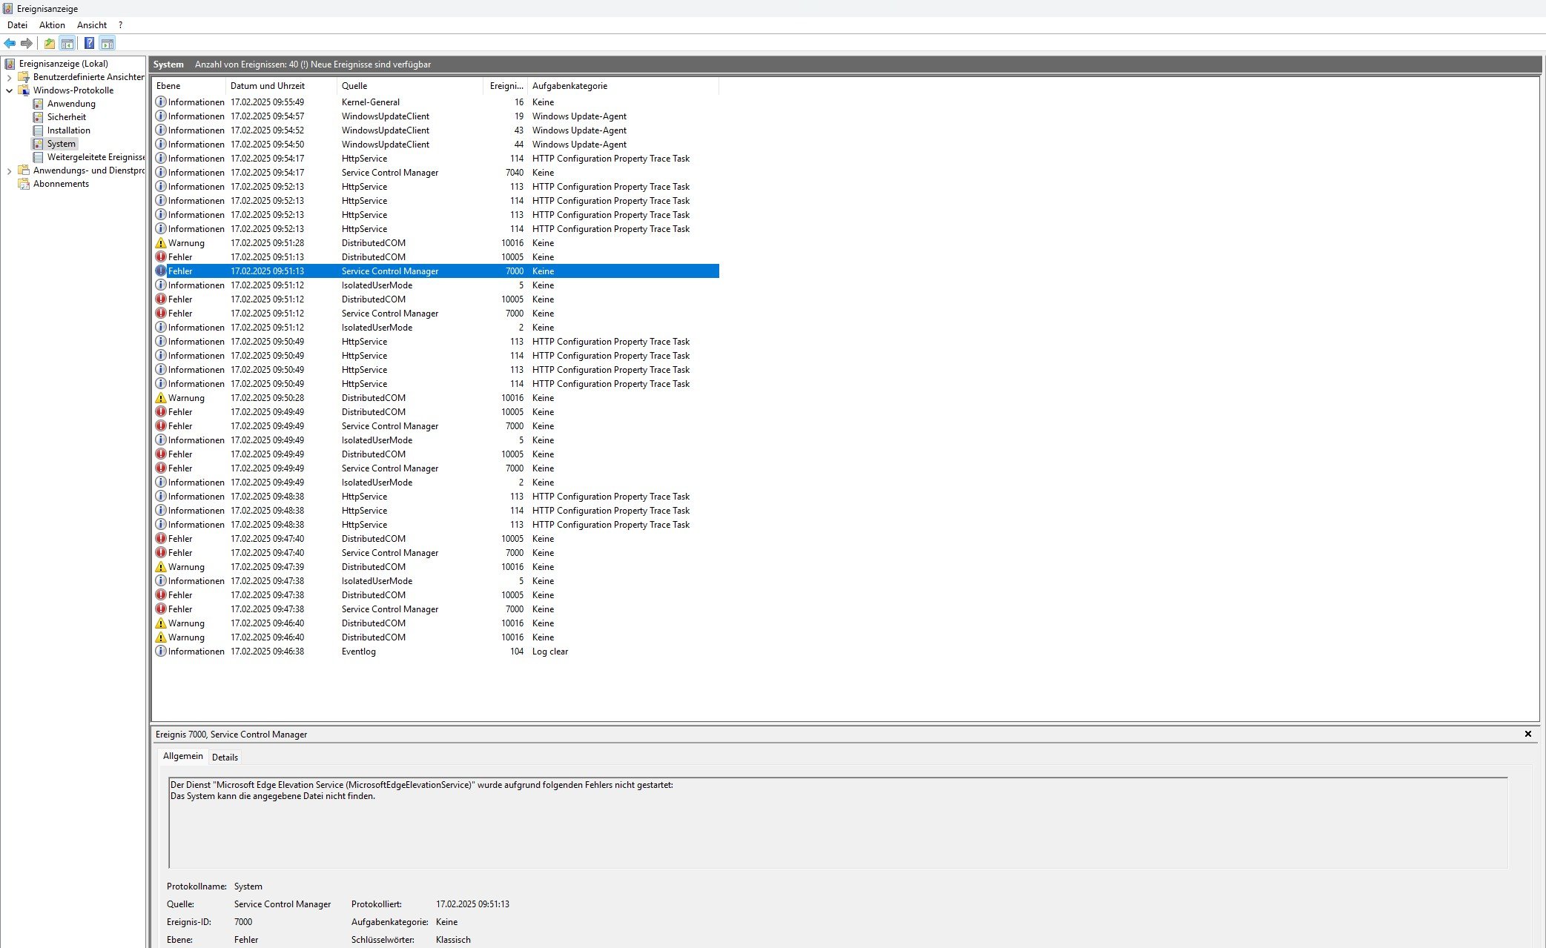Select the Eventlog Log clear event row
This screenshot has width=1546, height=948.
point(358,652)
